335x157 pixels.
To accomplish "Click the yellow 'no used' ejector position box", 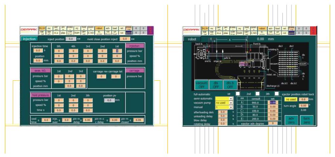I will (291, 99).
